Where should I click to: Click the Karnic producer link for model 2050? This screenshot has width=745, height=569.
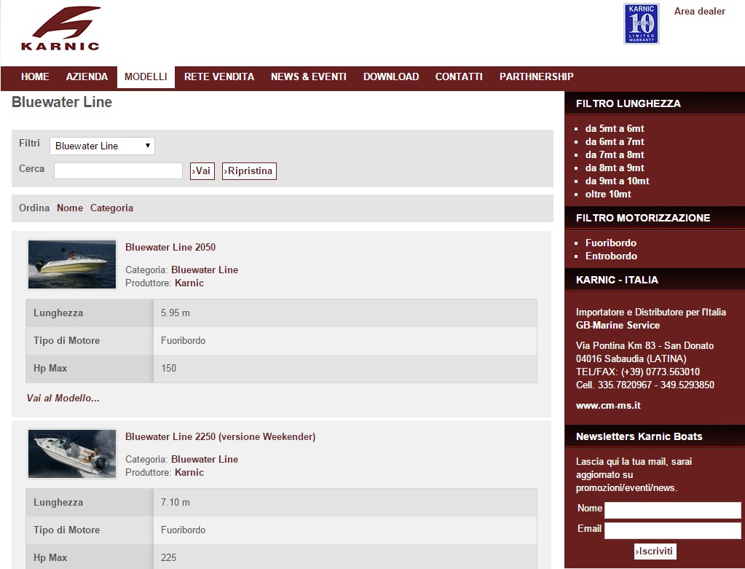coord(189,283)
